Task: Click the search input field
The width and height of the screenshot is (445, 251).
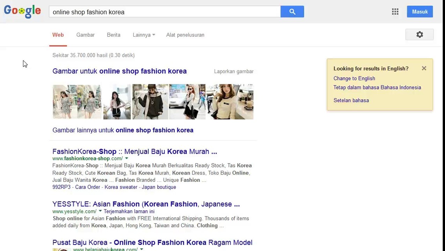Action: (x=164, y=12)
